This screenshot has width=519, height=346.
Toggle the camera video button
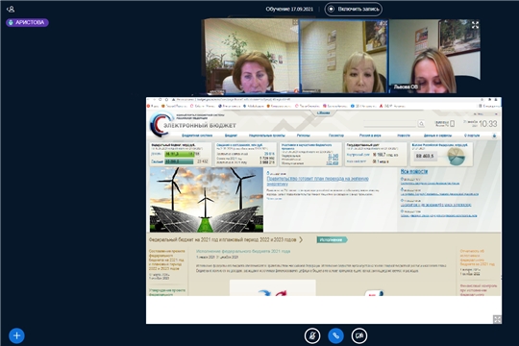pyautogui.click(x=359, y=335)
